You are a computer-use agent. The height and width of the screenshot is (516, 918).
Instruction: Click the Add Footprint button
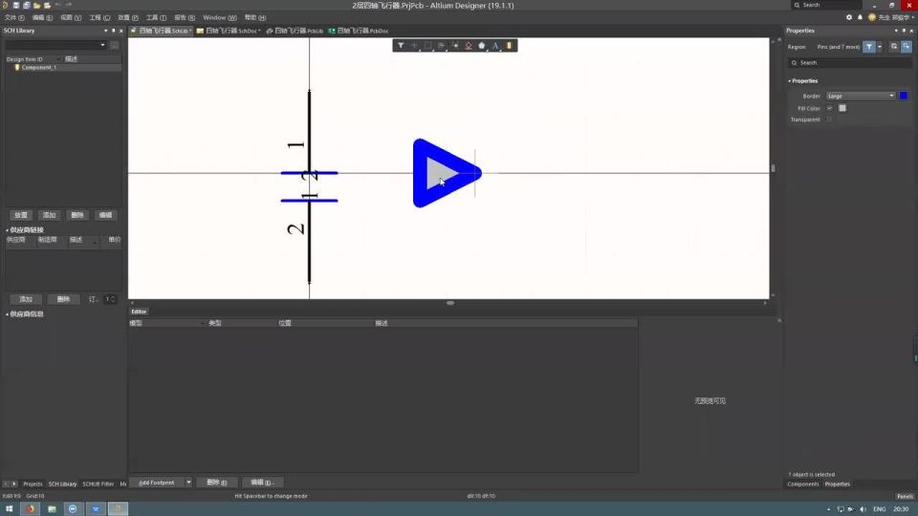[x=156, y=483]
